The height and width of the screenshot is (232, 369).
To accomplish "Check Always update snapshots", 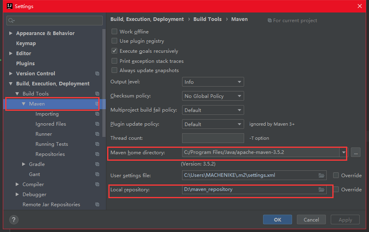I will pyautogui.click(x=114, y=70).
